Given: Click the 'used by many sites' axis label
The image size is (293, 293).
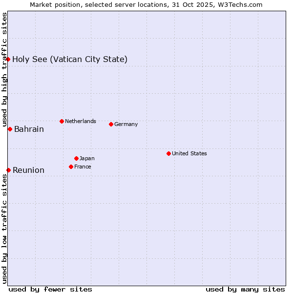Looking at the screenshot, I should coord(245,289).
